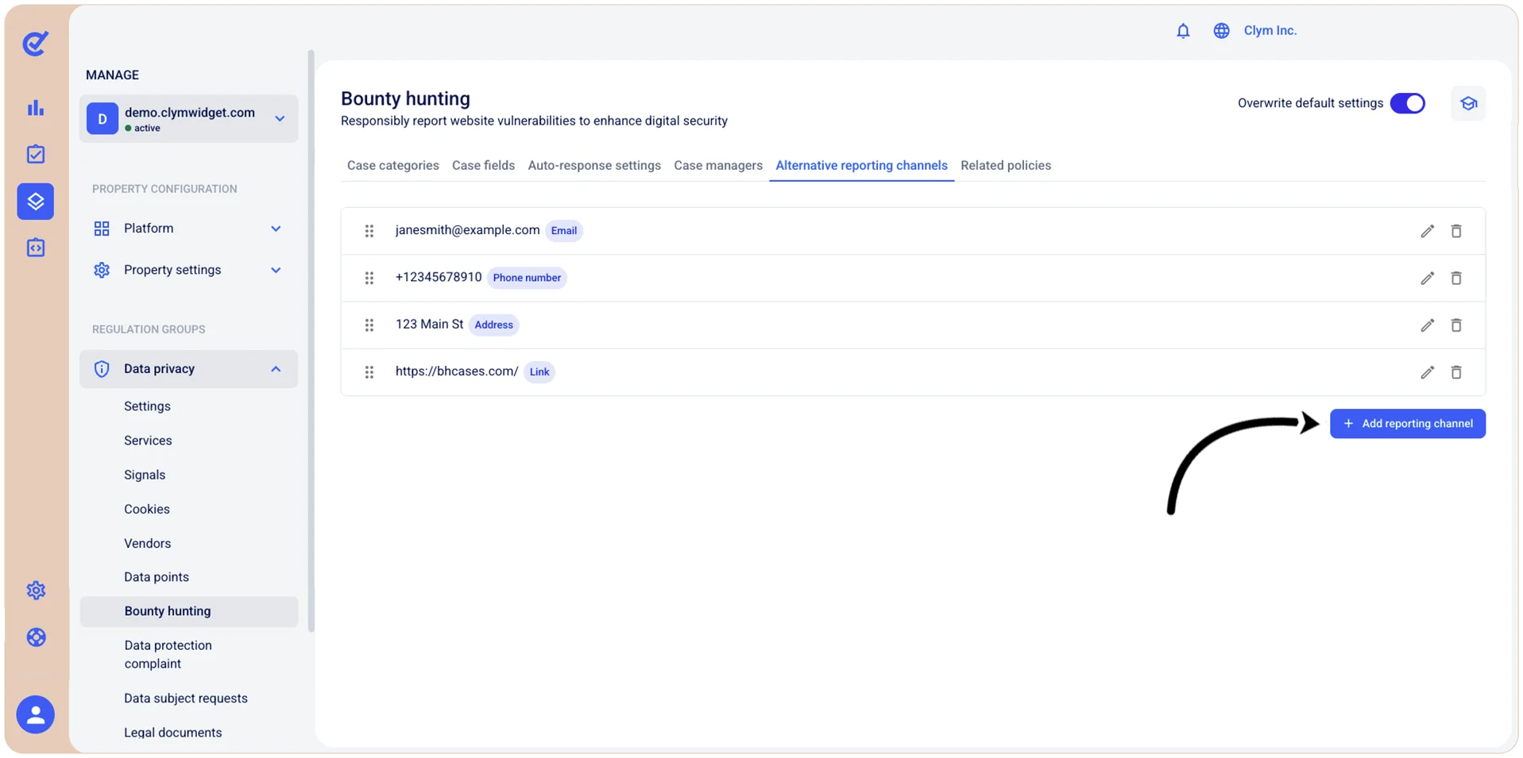The height and width of the screenshot is (758, 1523).
Task: Delete the https://bhcases.com/ link channel
Action: (x=1456, y=372)
